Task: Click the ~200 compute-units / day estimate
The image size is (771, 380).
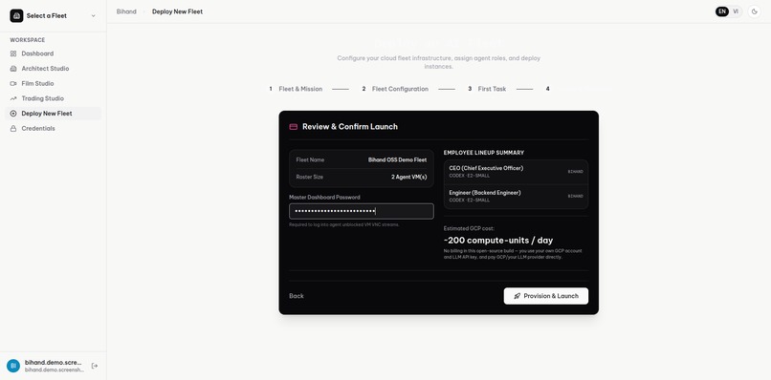Action: (x=498, y=241)
